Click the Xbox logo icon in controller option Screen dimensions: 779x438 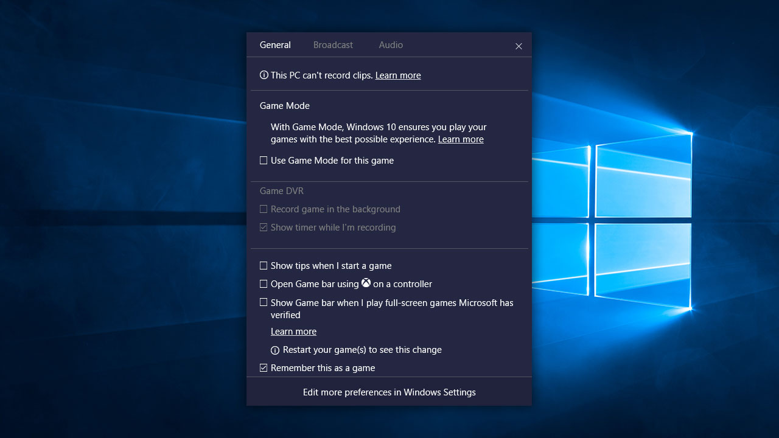366,283
